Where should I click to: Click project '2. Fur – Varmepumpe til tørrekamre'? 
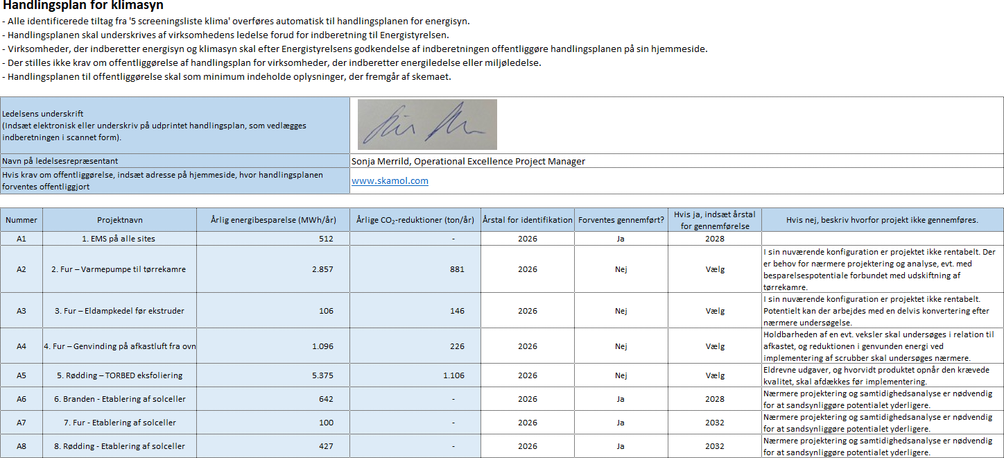coord(120,269)
